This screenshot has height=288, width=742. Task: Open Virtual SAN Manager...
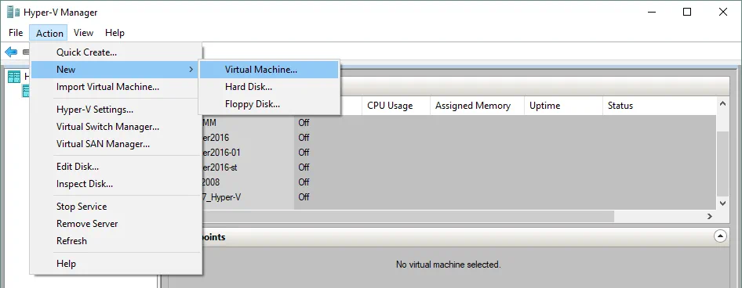point(116,143)
